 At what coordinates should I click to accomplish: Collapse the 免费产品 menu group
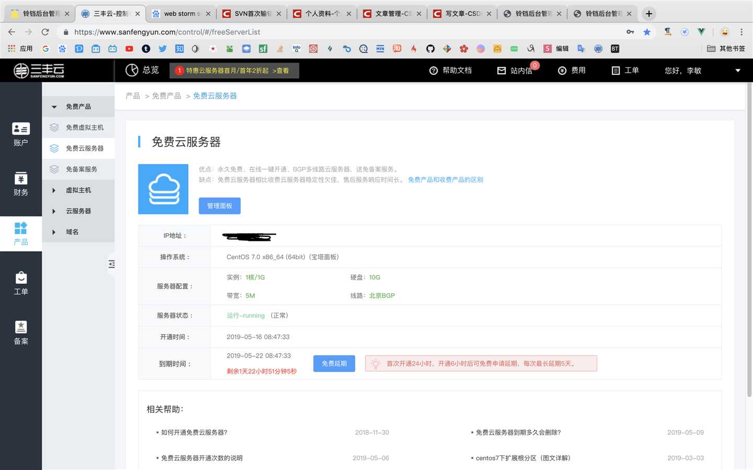[78, 107]
